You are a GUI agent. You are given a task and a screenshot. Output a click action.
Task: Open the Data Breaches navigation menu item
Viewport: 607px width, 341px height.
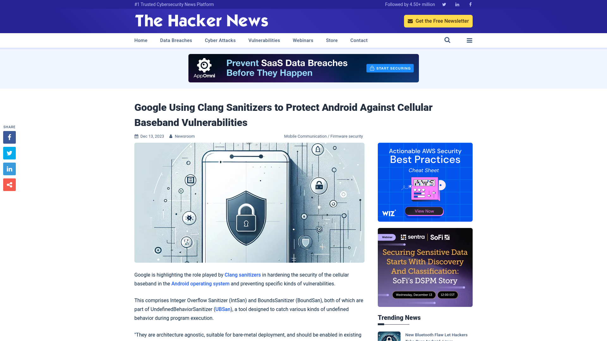click(x=176, y=40)
